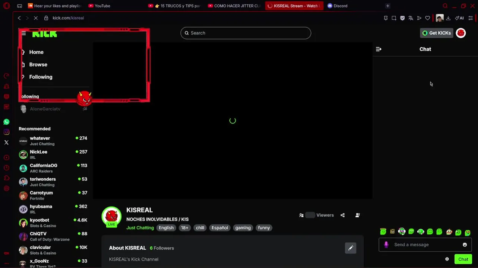Click the Opera GX logo icon
478x268 pixels.
[6, 6]
